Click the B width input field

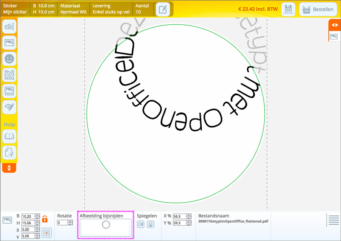[28, 216]
